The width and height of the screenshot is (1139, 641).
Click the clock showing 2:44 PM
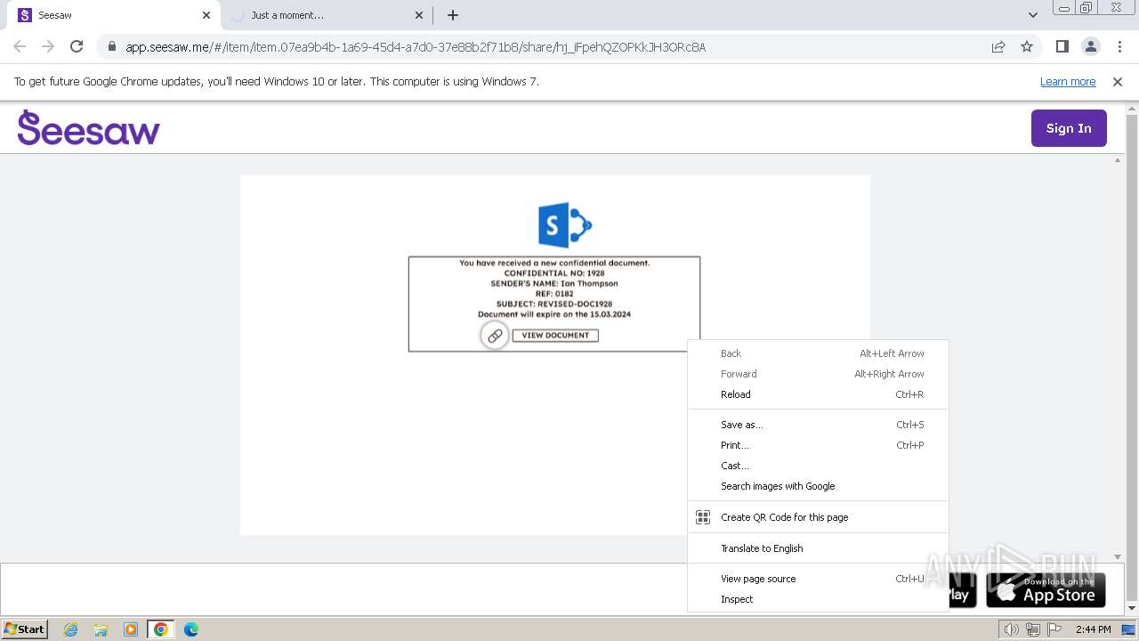point(1093,629)
